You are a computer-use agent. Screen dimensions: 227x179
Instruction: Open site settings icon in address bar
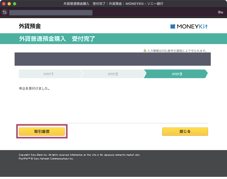[x=5, y=12]
